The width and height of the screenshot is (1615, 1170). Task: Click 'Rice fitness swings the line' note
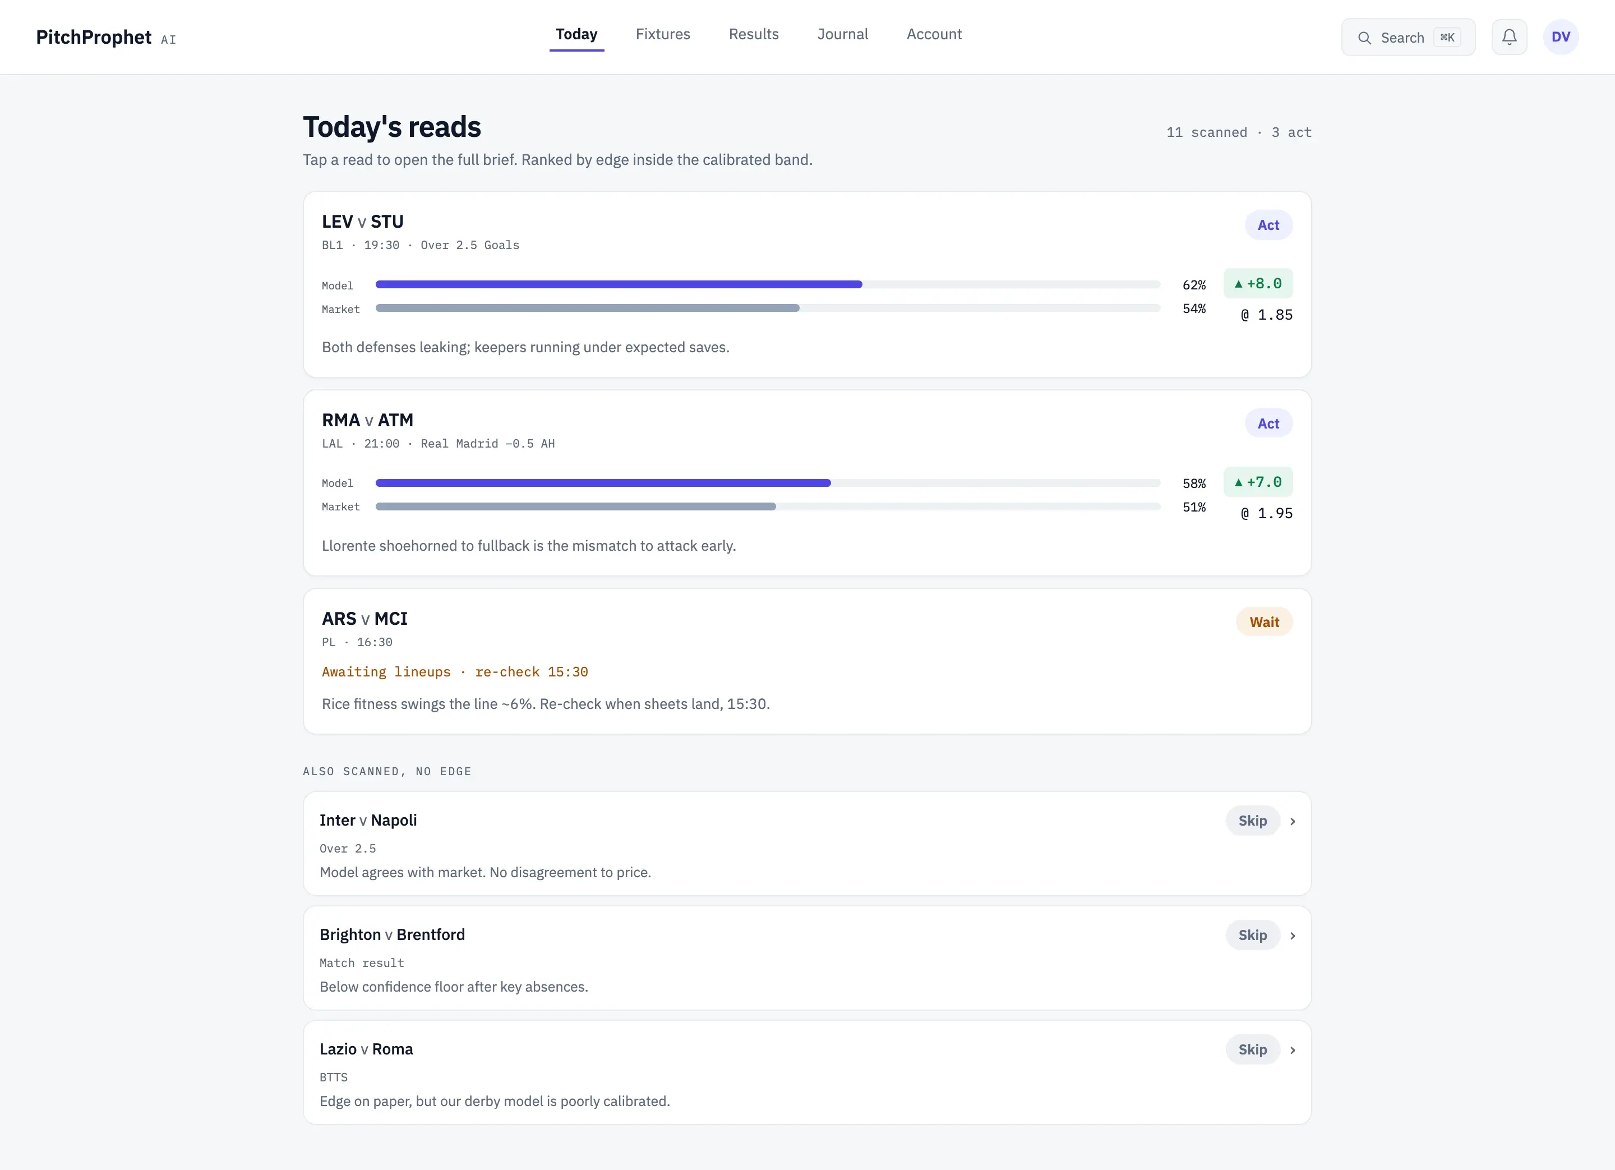tap(546, 704)
